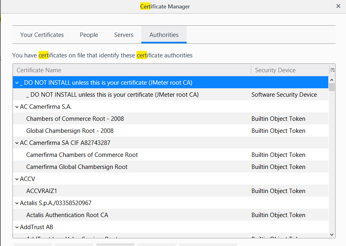Image resolution: width=346 pixels, height=246 pixels.
Task: Switch to the Your Certificates tab
Action: pyautogui.click(x=42, y=35)
